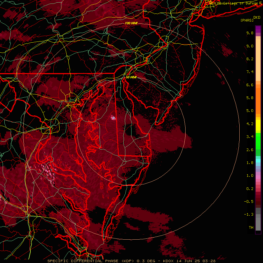Click the 100 NMI range ring label

click(131, 23)
